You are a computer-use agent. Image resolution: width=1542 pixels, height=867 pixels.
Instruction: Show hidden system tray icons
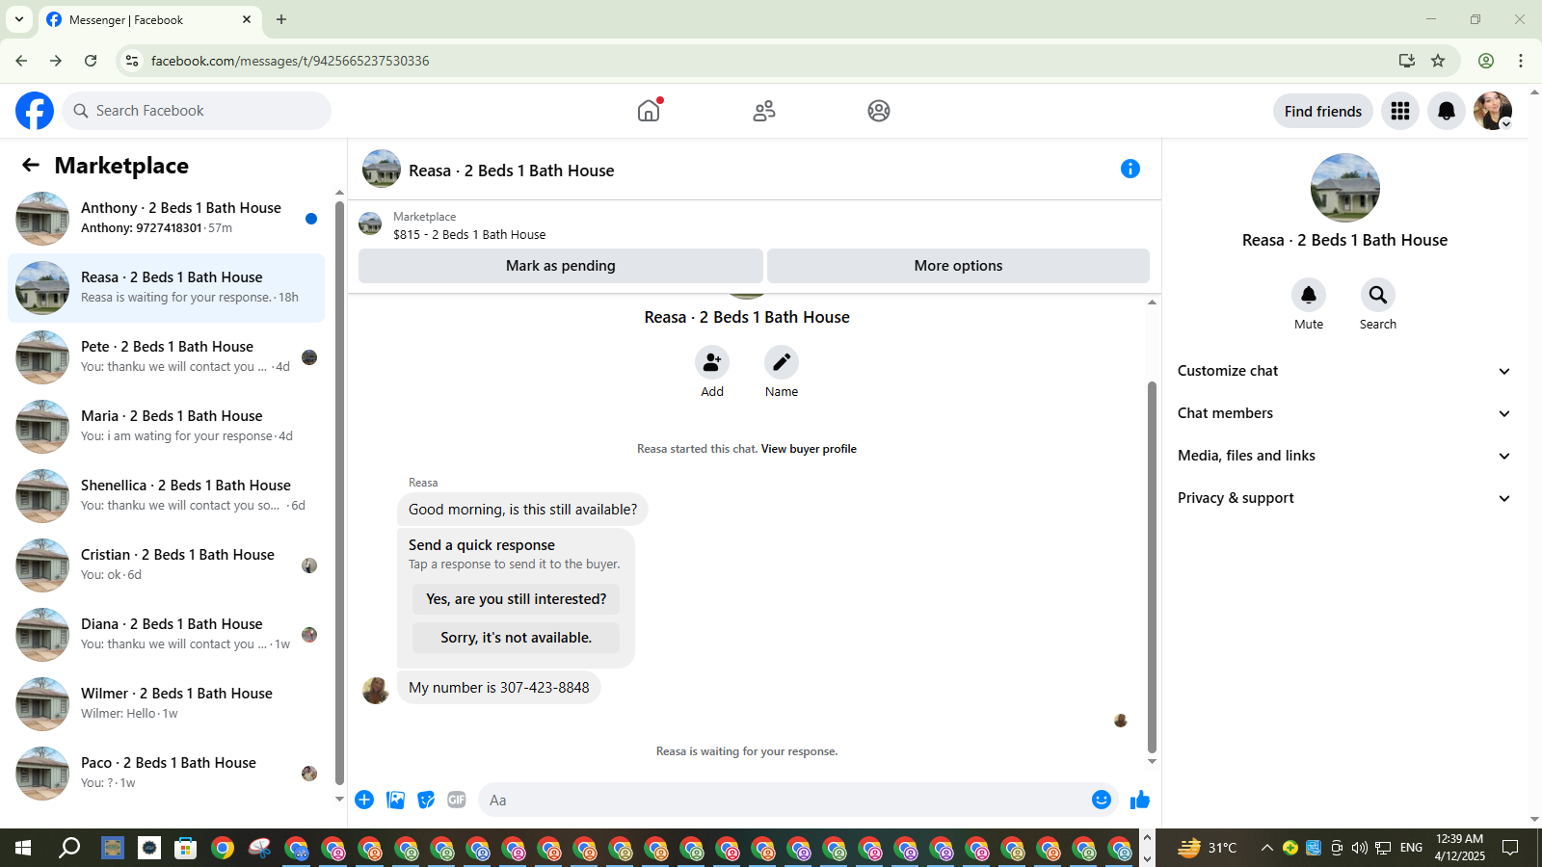(1267, 848)
